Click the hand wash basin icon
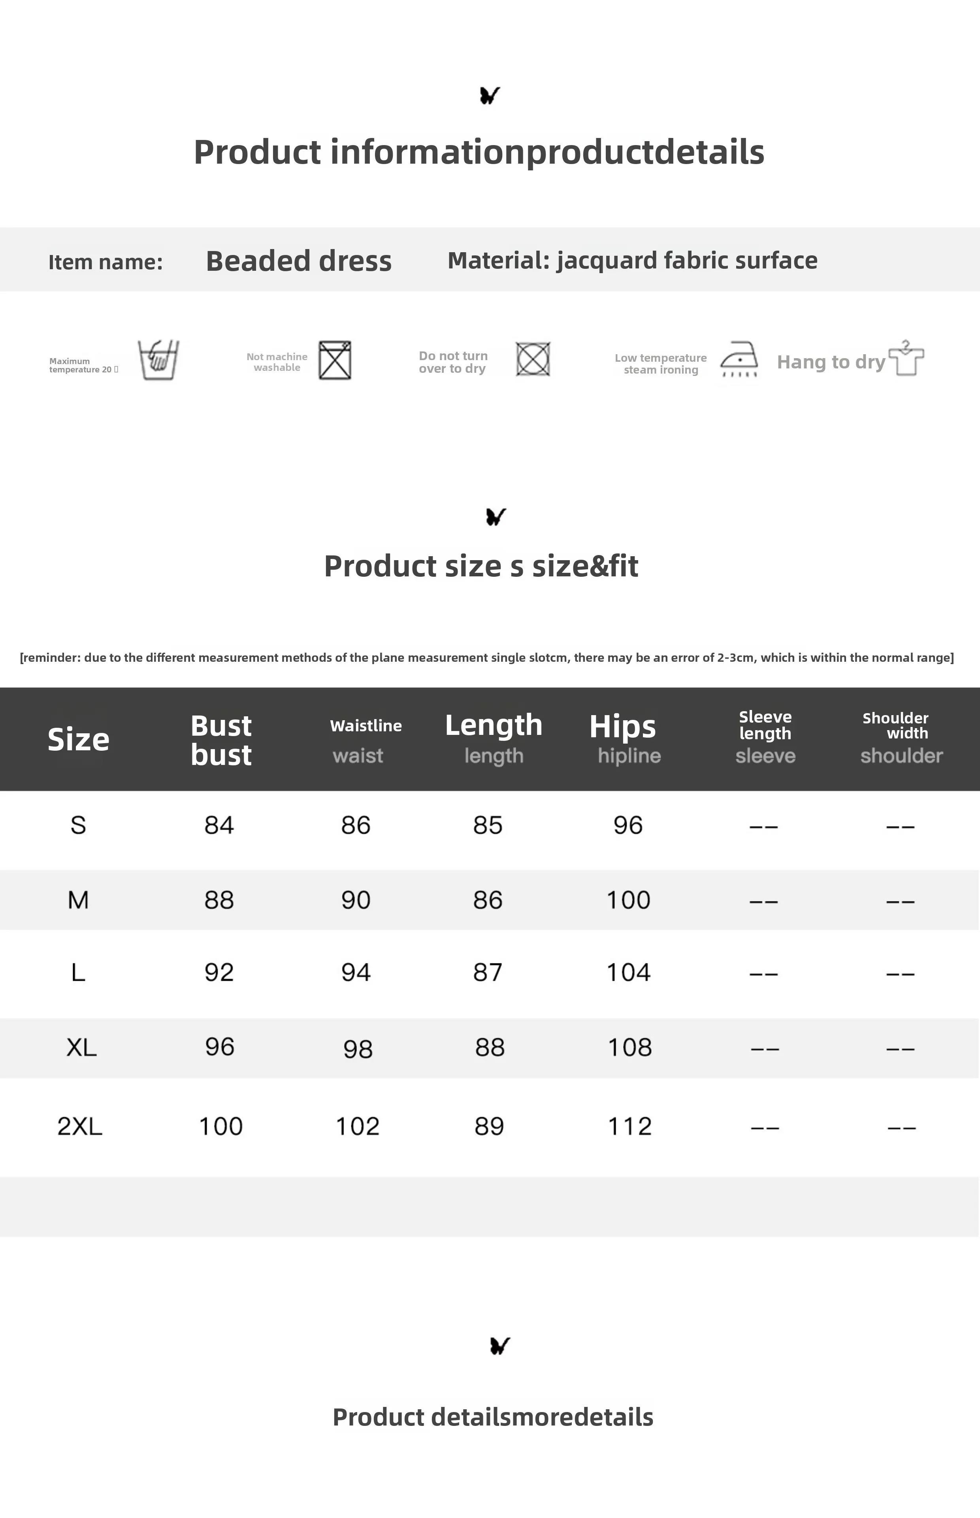The image size is (980, 1518). [x=158, y=360]
